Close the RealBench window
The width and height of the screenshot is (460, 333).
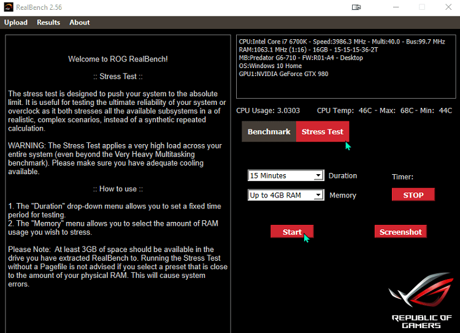pyautogui.click(x=448, y=7)
